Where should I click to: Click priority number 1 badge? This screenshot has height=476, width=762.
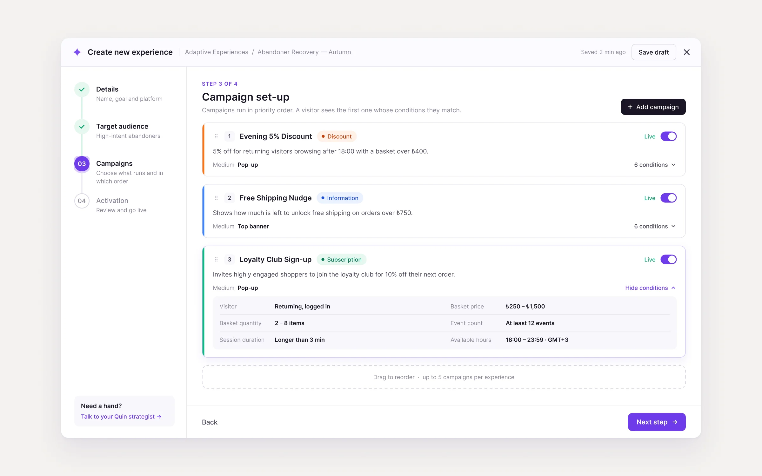[229, 136]
